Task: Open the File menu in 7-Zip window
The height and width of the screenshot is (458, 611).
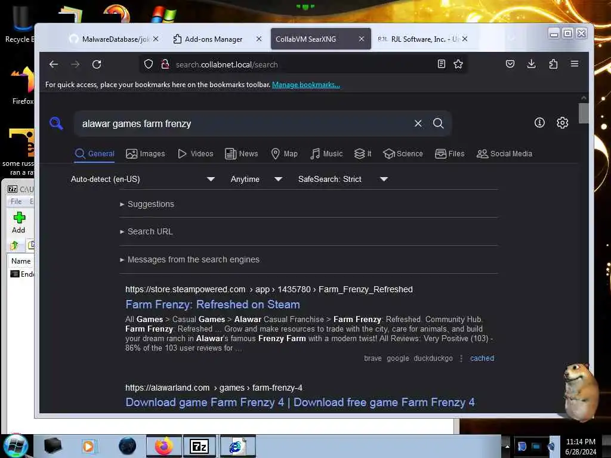Action: 16,202
